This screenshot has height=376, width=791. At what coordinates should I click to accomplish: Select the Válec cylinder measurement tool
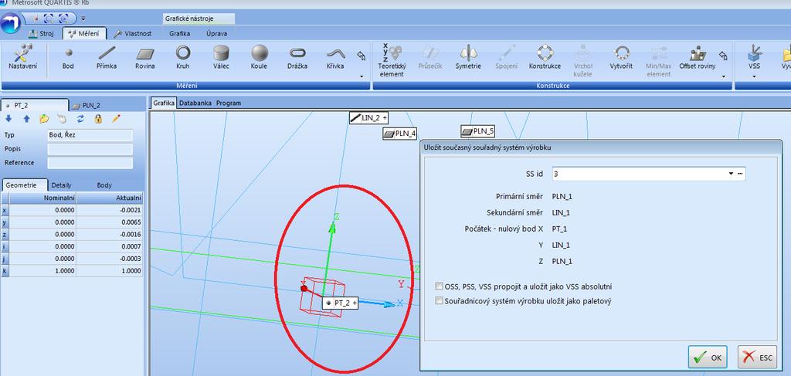pyautogui.click(x=221, y=56)
